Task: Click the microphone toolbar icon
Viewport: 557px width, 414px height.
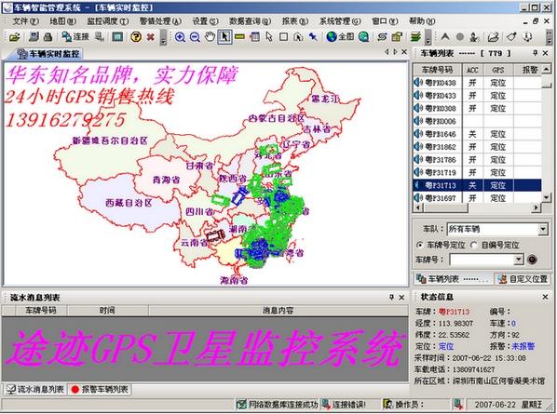Action: pos(474,36)
